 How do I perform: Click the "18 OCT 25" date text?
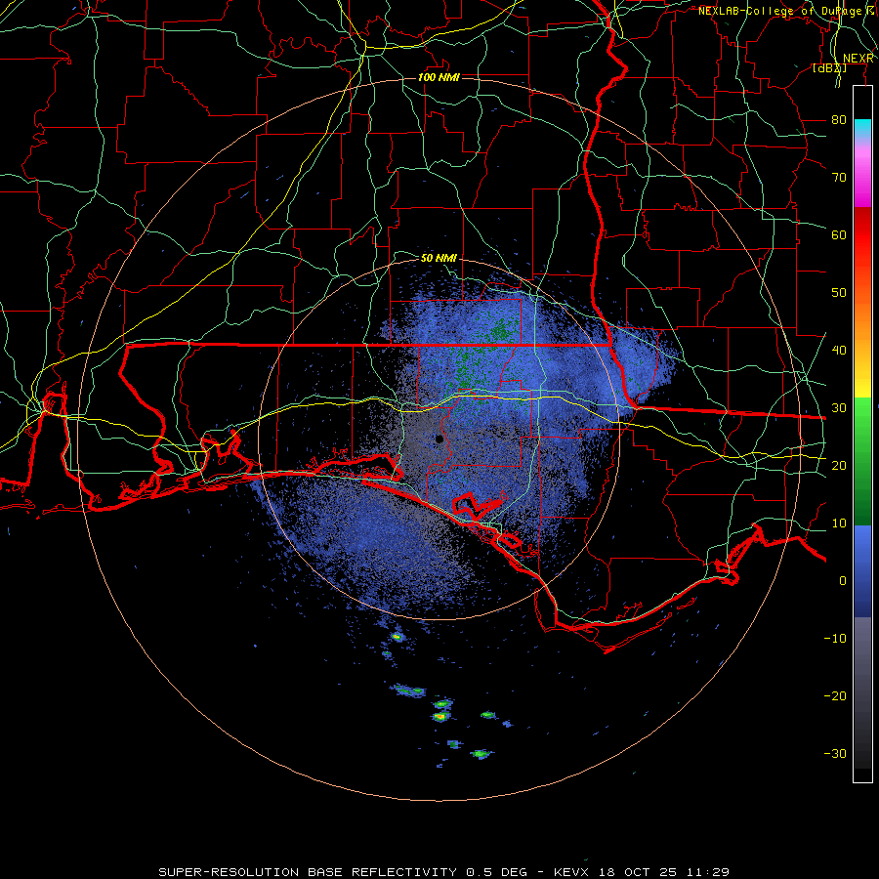tap(640, 872)
